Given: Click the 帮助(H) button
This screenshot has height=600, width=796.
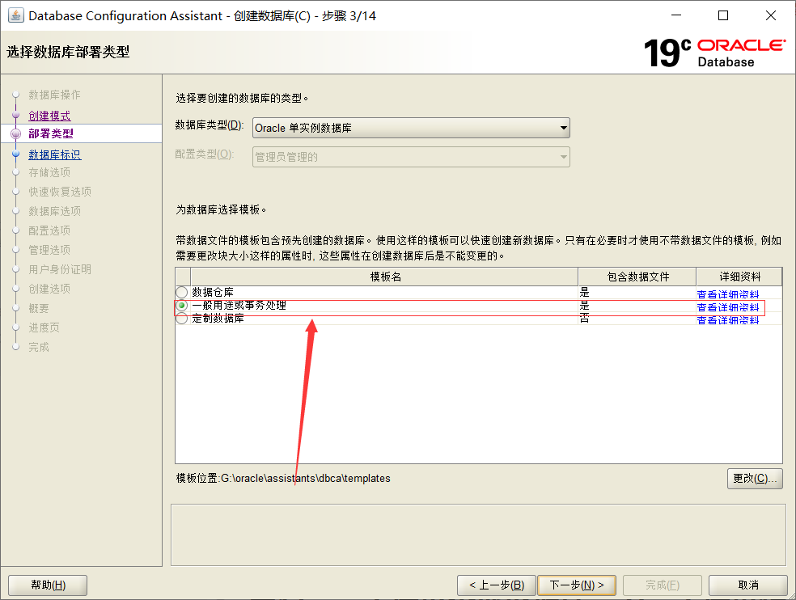Looking at the screenshot, I should click(x=48, y=585).
